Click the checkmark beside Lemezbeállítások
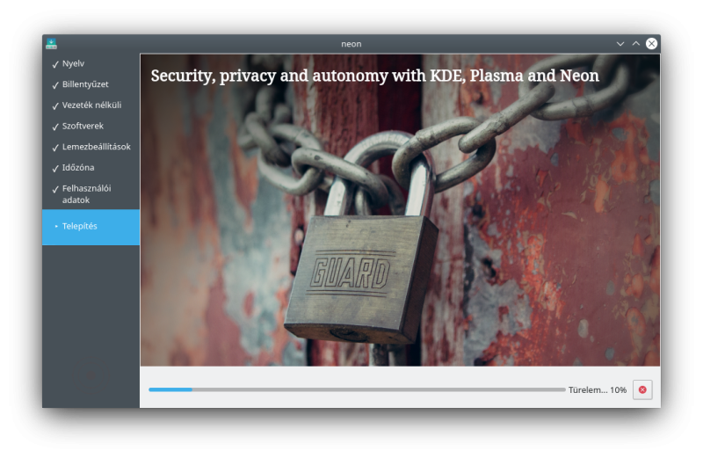 pos(55,147)
